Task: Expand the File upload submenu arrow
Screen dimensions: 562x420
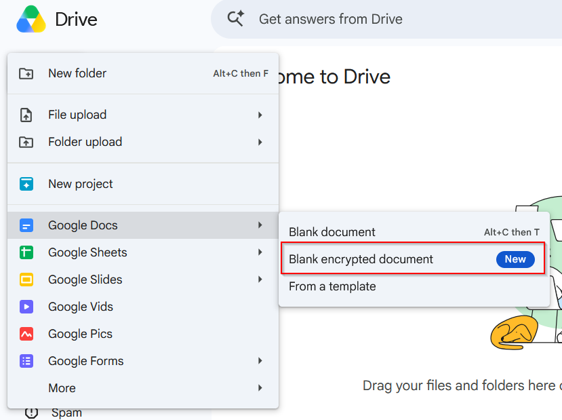Action: pyautogui.click(x=260, y=115)
